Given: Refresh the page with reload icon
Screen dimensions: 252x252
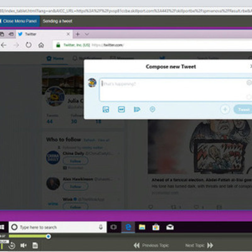Looking at the screenshot, I should pos(29,45).
